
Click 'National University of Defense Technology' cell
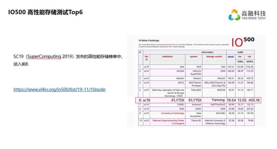pyautogui.click(x=215, y=122)
